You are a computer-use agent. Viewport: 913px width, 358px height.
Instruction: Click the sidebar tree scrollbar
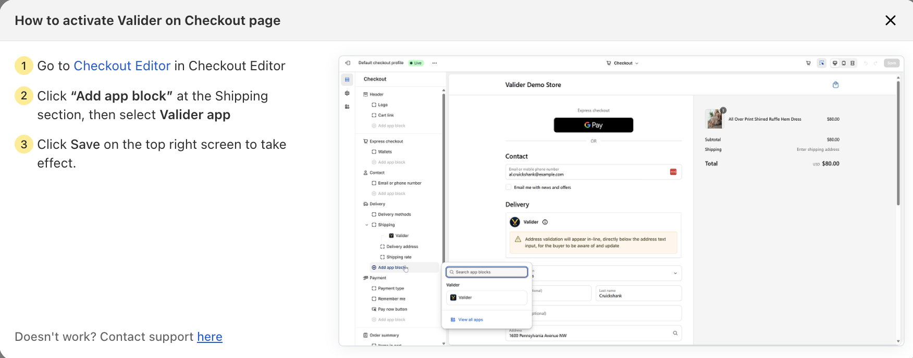pyautogui.click(x=443, y=177)
